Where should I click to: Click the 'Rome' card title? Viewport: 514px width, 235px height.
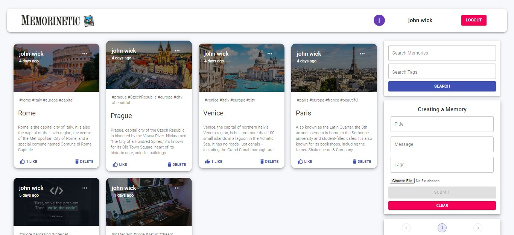pyautogui.click(x=27, y=113)
